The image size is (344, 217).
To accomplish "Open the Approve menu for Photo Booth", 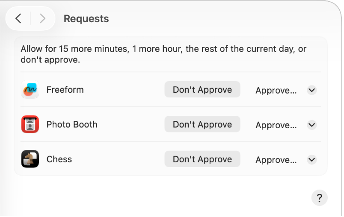I will pos(276,125).
